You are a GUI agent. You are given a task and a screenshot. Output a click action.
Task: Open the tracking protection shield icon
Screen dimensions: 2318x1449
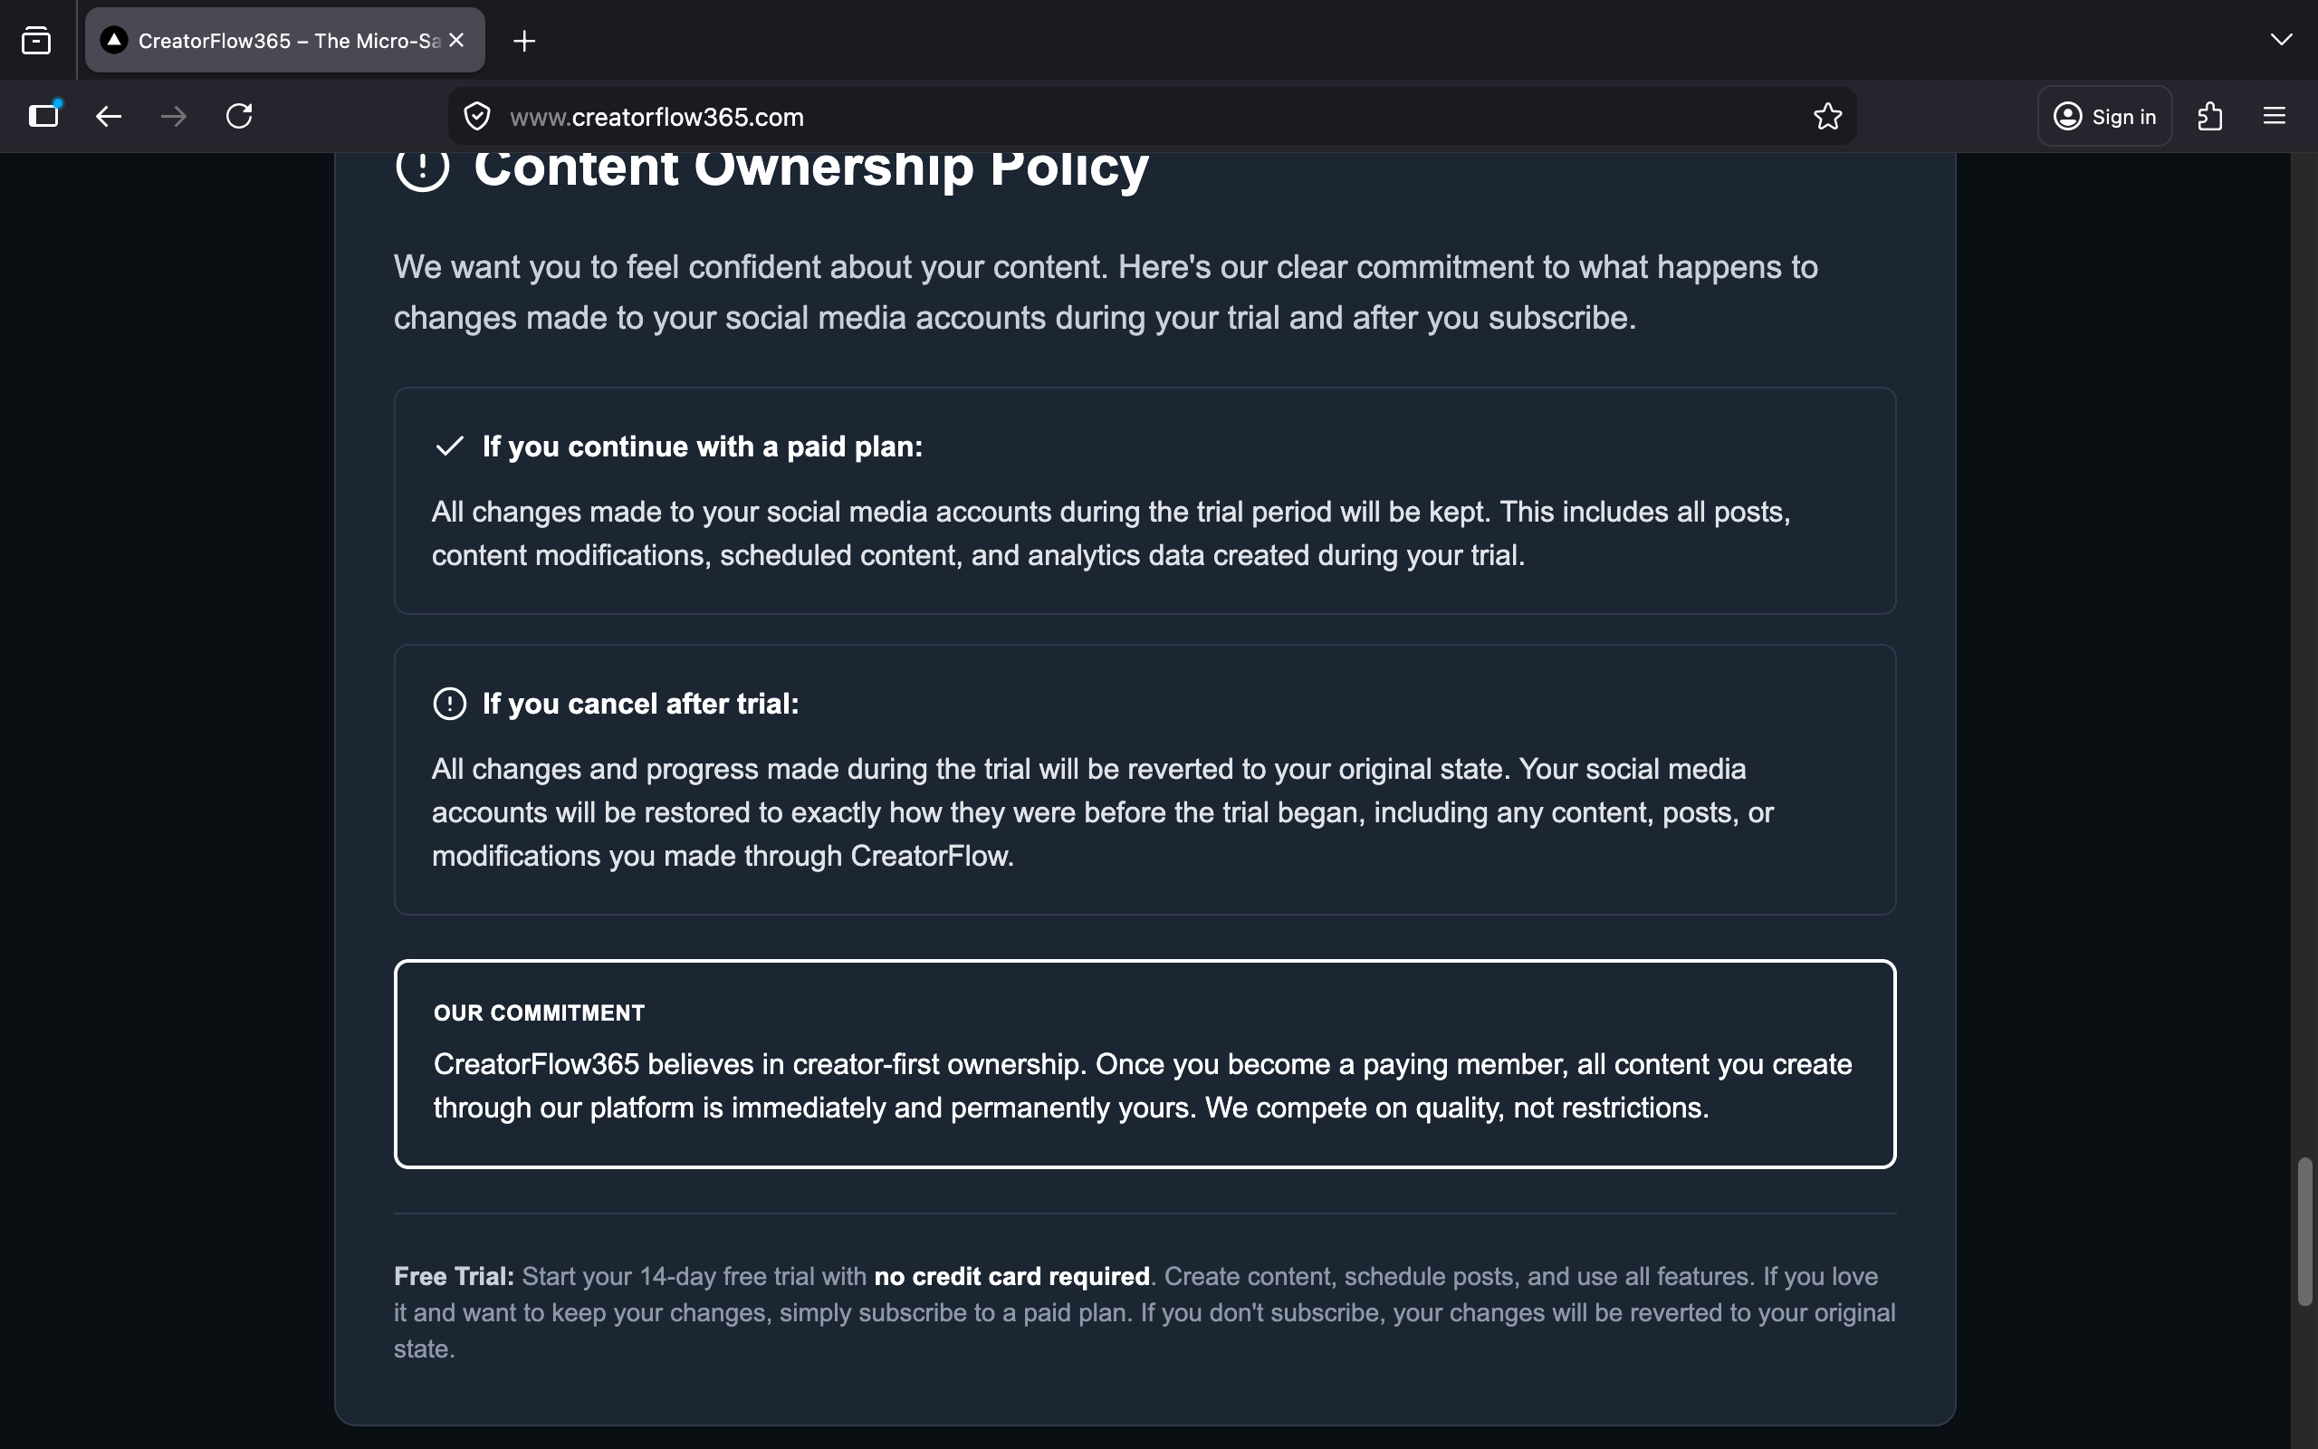pyautogui.click(x=477, y=117)
